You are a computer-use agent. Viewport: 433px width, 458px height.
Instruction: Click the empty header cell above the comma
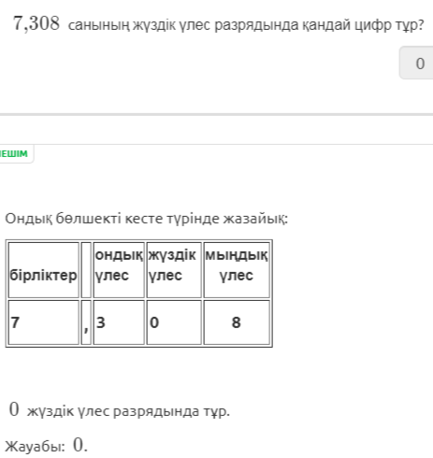tap(86, 270)
